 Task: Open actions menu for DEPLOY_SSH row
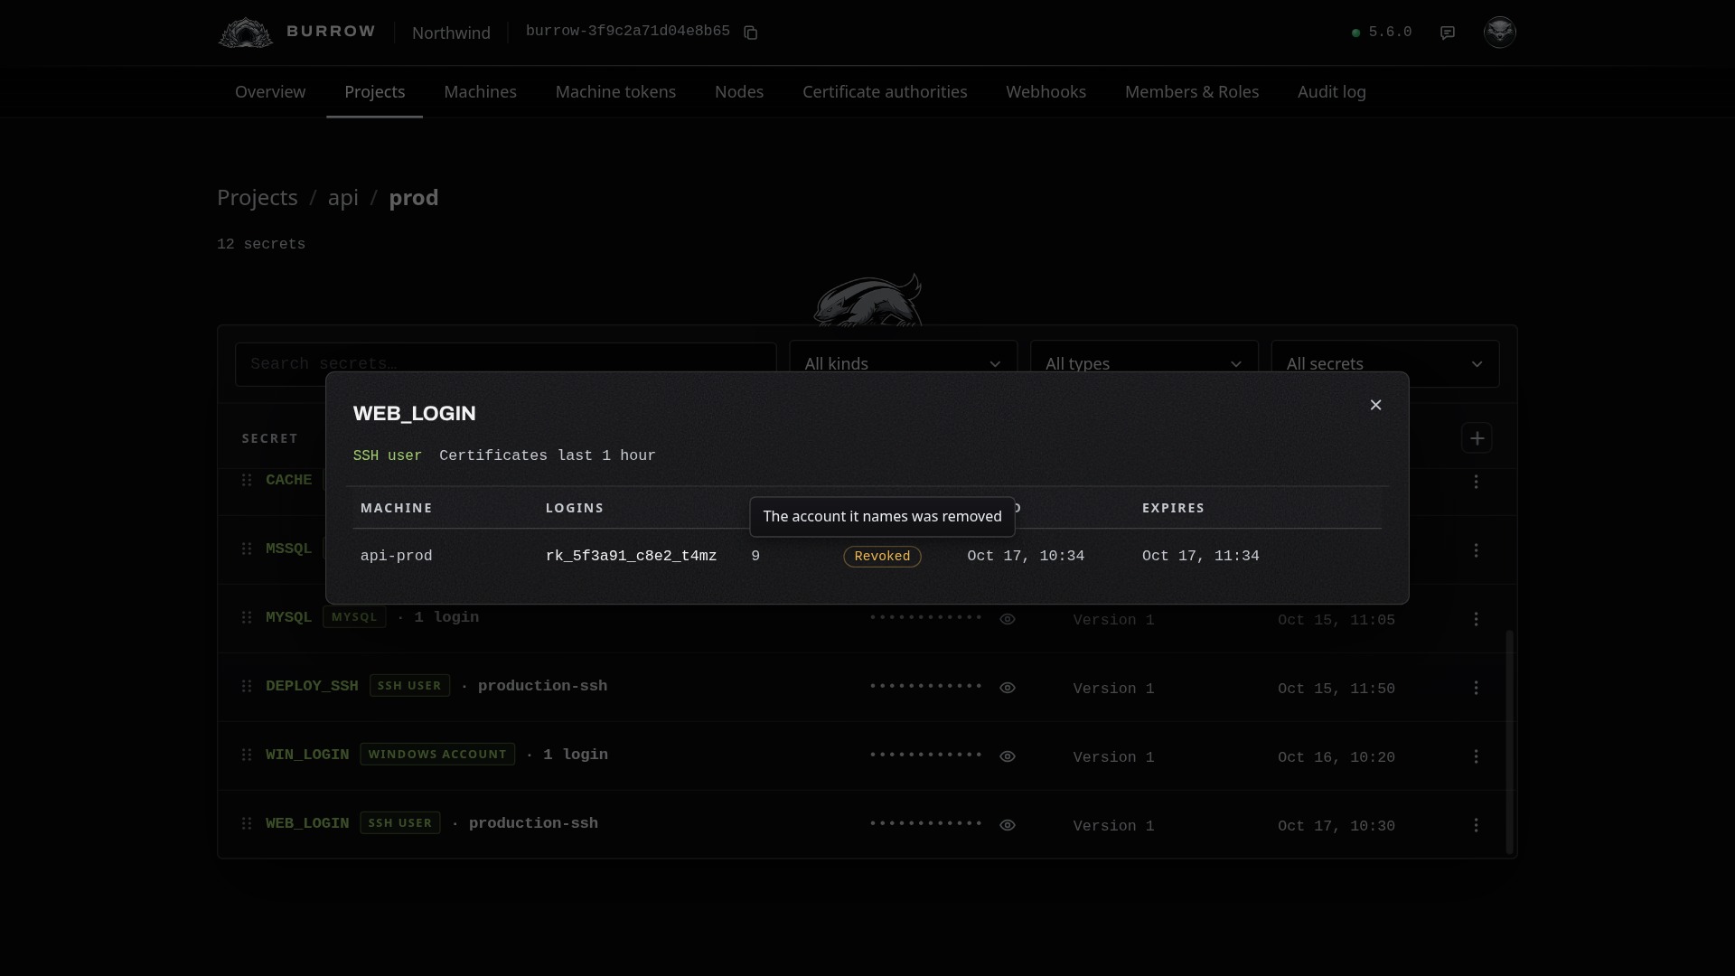pos(1476,688)
